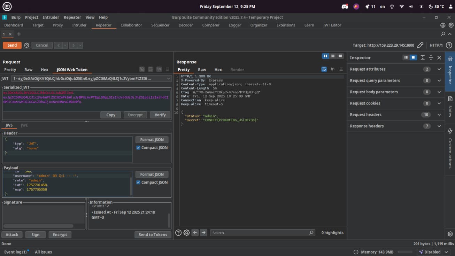Click the Verify button for JWT
This screenshot has width=455, height=256.
pyautogui.click(x=160, y=115)
